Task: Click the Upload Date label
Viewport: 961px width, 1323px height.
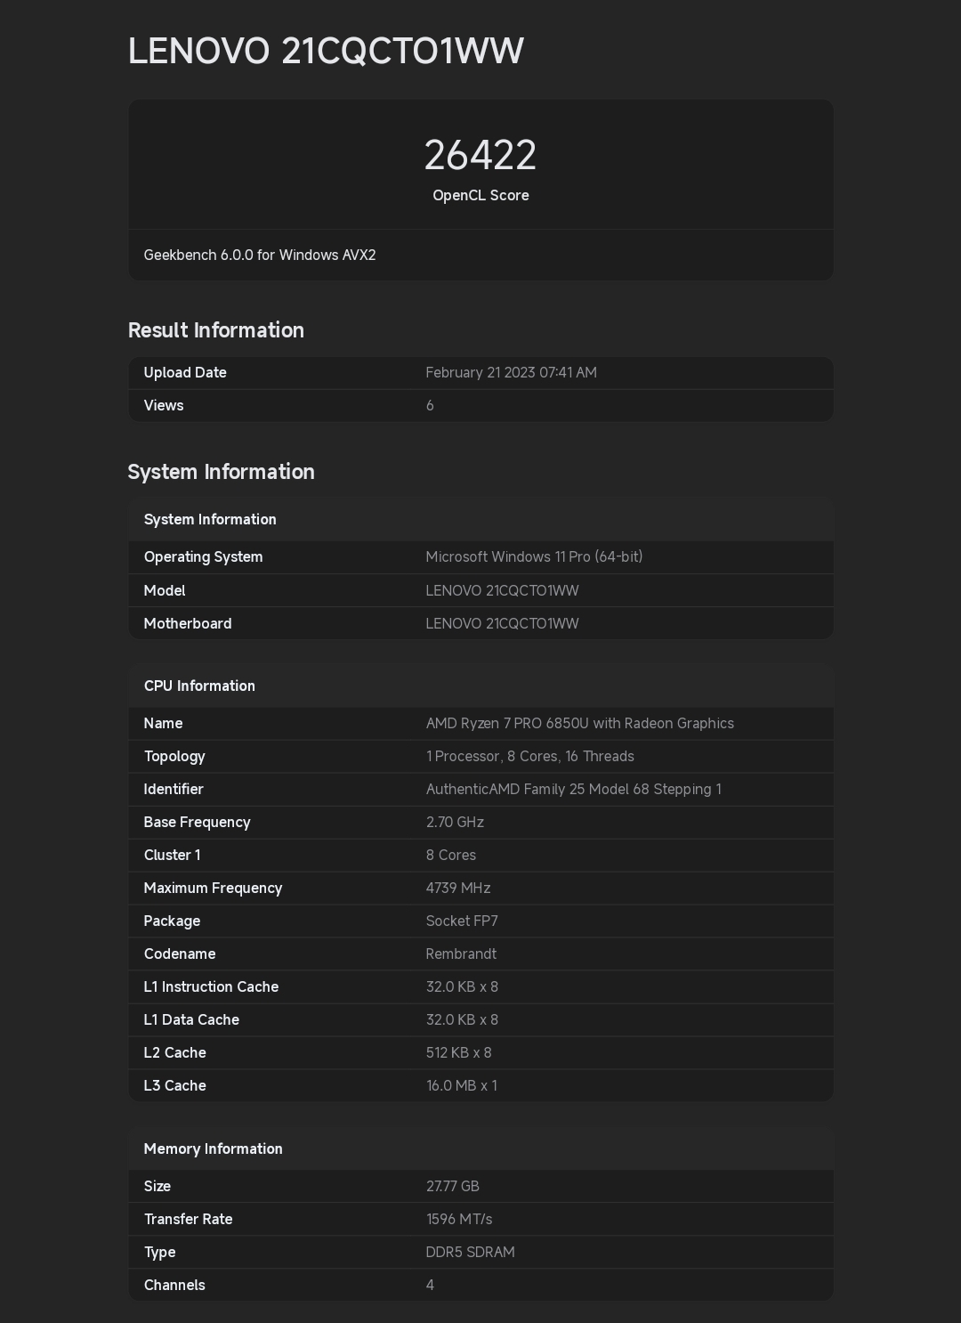Action: tap(185, 372)
